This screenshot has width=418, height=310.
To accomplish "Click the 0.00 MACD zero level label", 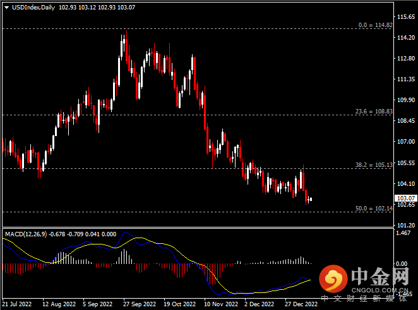I will (x=402, y=263).
